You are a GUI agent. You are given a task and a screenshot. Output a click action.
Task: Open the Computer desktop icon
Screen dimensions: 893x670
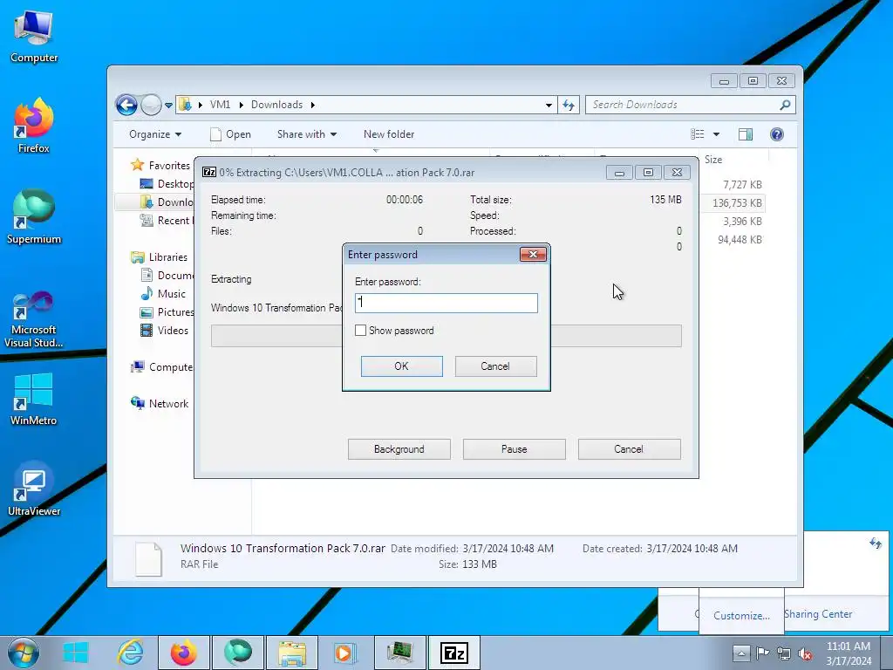point(34,37)
